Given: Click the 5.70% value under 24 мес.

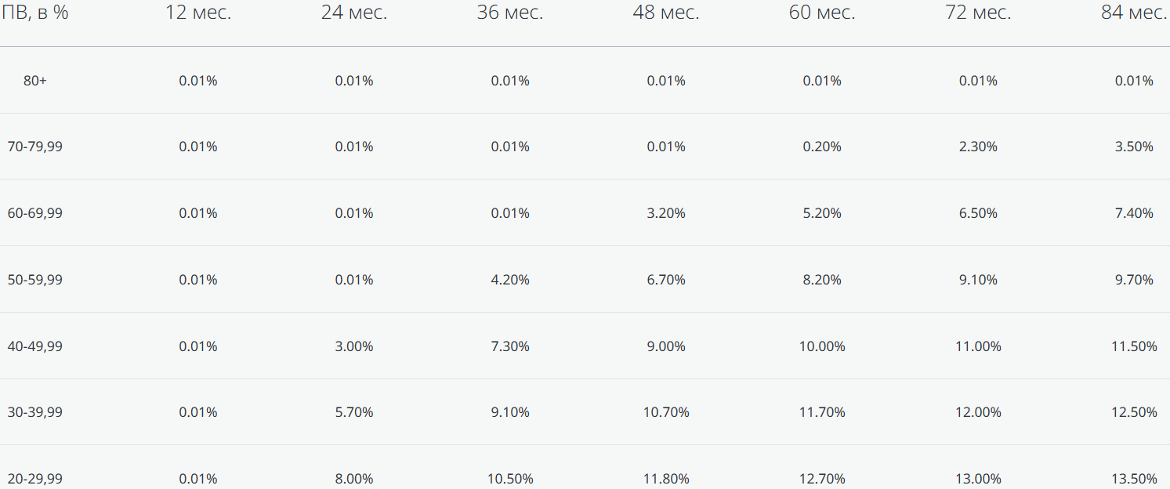Looking at the screenshot, I should 354,412.
